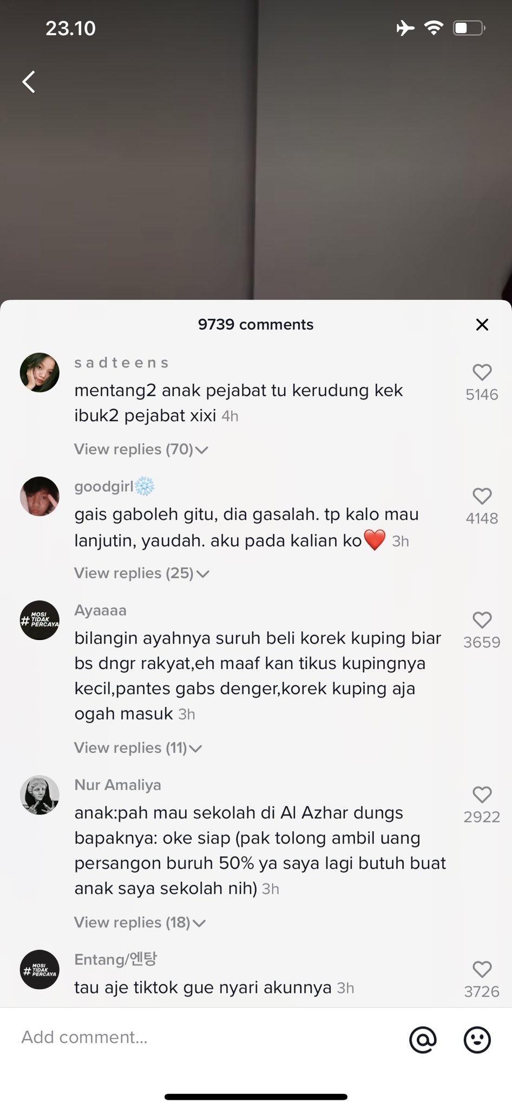
Task: Expand View replies (70)
Action: click(141, 449)
